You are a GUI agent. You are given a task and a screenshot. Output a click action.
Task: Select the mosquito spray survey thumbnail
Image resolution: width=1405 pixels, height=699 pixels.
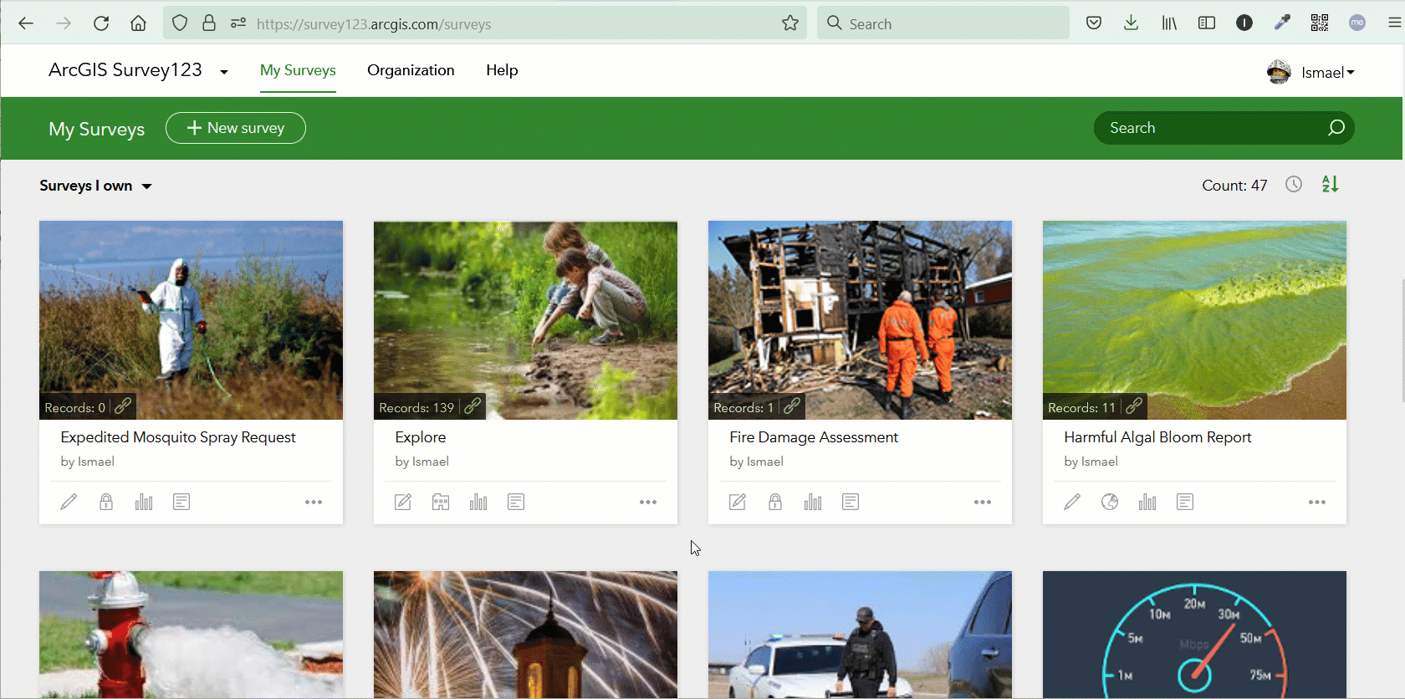tap(191, 320)
